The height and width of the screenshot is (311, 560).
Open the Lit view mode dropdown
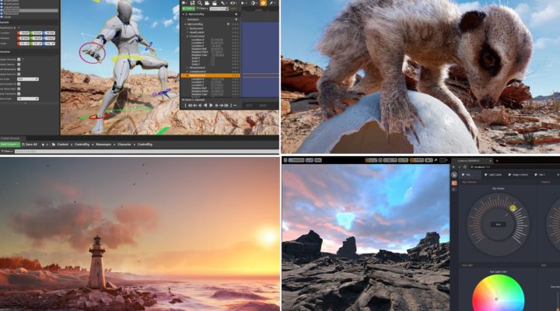pyautogui.click(x=310, y=160)
